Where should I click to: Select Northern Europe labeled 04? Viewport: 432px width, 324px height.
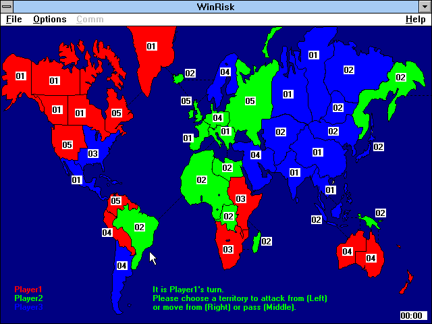coord(217,118)
